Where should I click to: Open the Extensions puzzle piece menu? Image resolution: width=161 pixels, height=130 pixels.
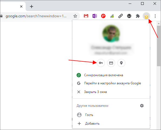click(138, 16)
